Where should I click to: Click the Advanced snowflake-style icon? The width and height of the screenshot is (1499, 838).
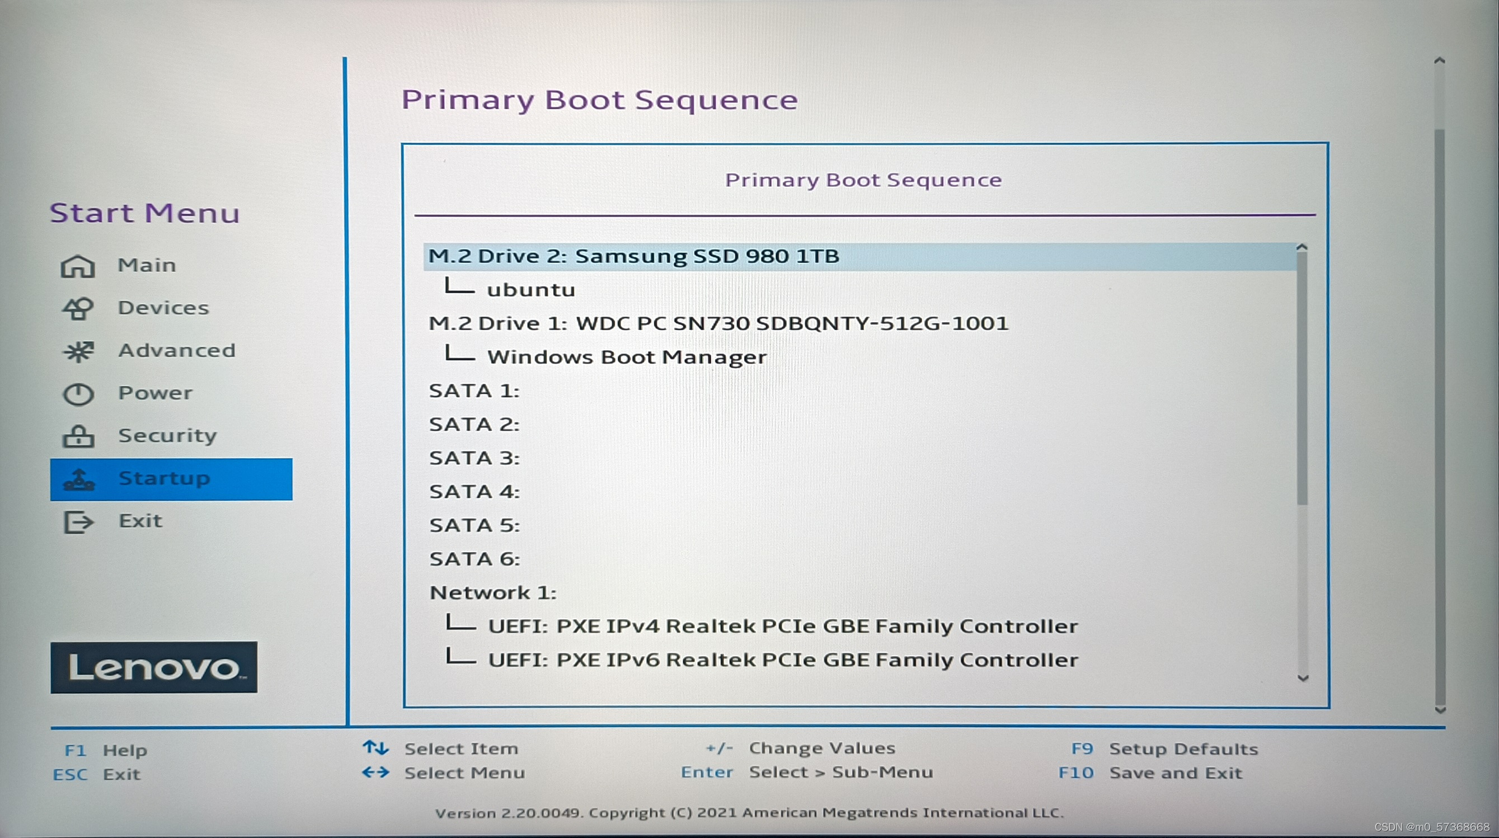(78, 351)
